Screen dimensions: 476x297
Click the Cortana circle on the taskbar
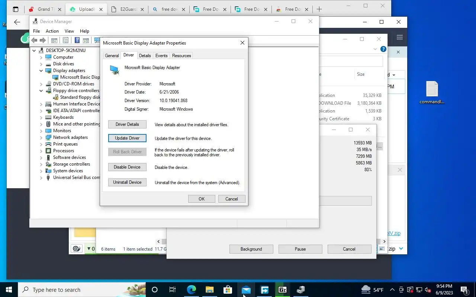point(155,290)
